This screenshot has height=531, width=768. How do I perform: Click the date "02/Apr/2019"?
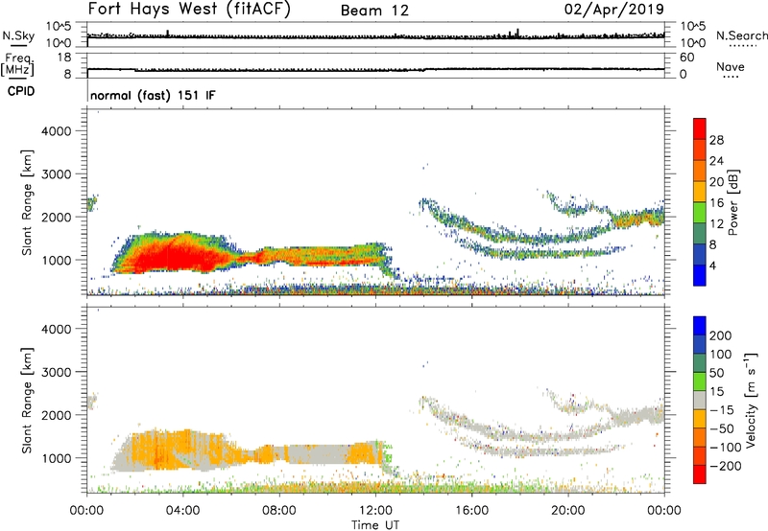pos(614,10)
